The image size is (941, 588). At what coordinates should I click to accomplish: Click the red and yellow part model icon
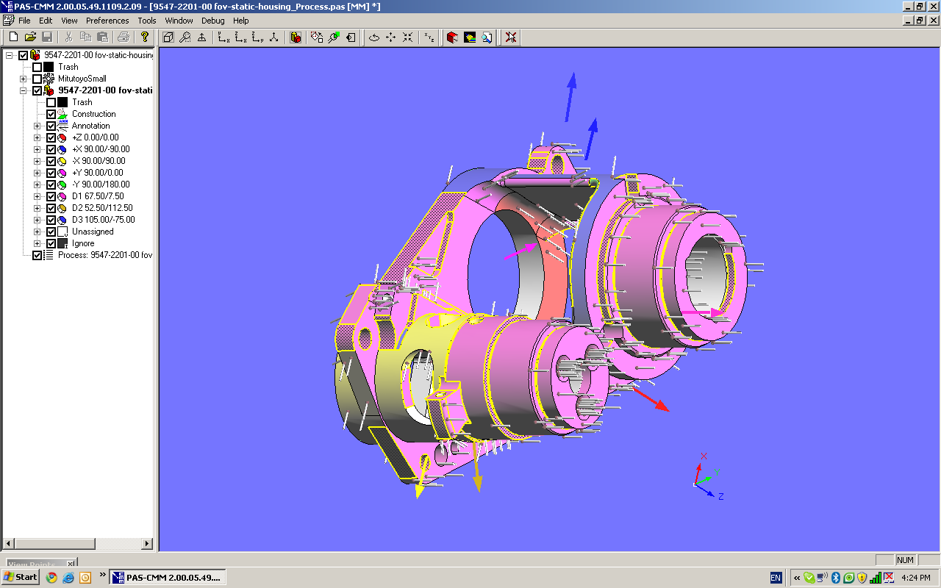click(296, 37)
